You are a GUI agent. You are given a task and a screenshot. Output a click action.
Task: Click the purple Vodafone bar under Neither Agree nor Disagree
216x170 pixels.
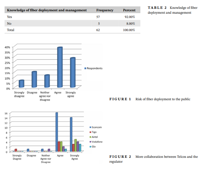(49, 150)
